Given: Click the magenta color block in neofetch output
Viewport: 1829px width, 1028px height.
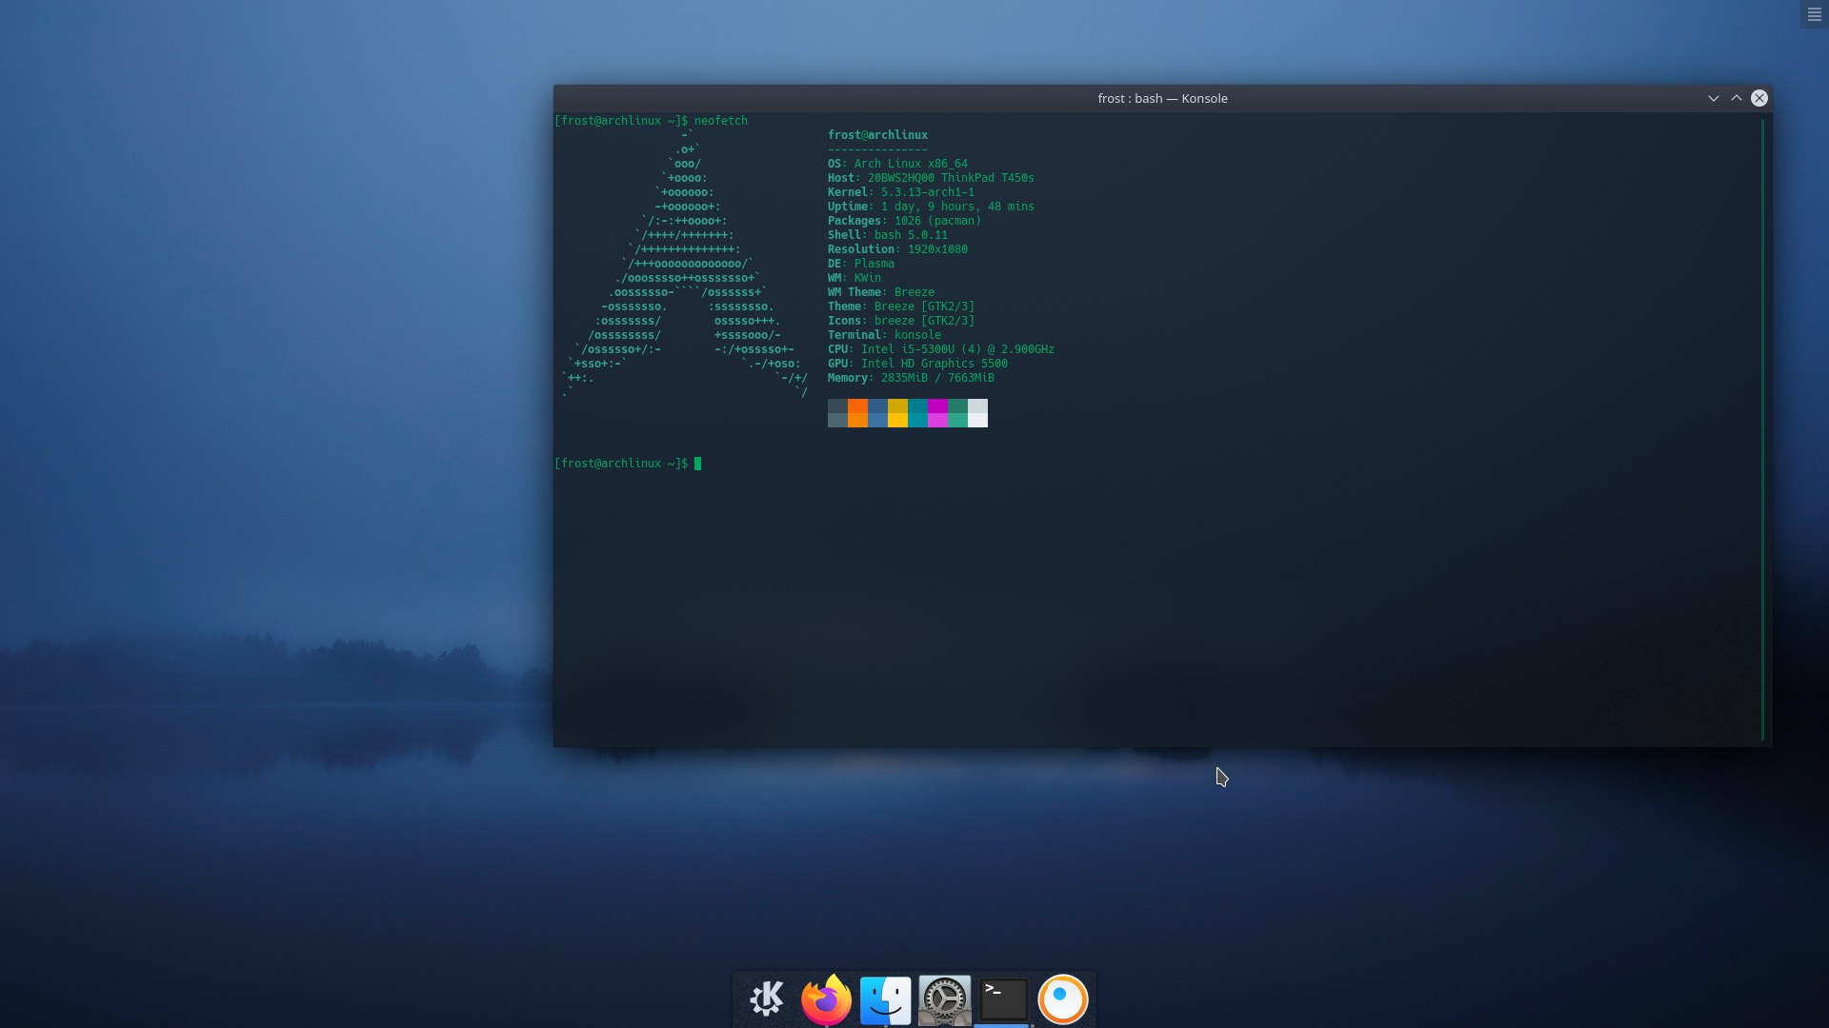Looking at the screenshot, I should point(937,413).
